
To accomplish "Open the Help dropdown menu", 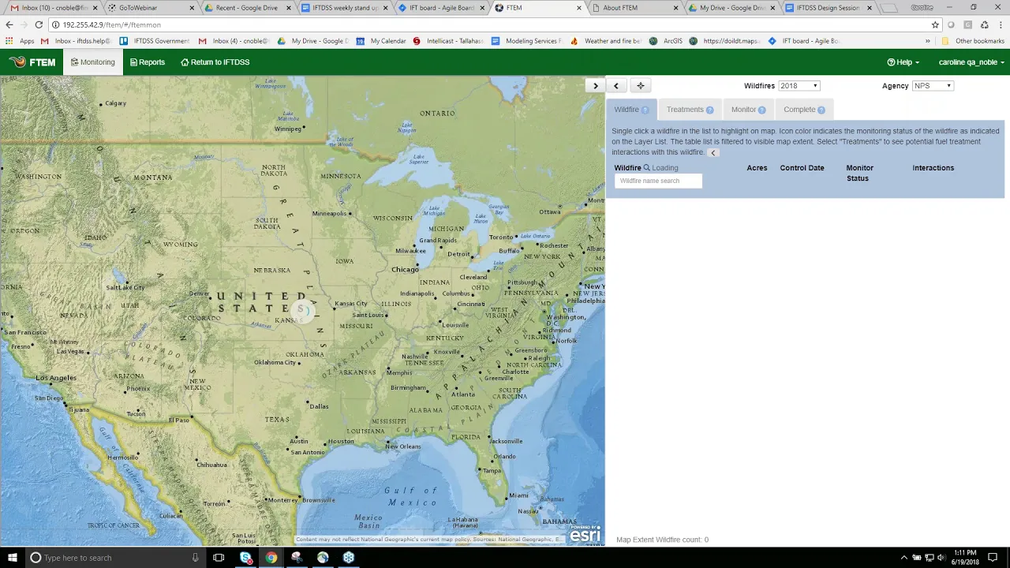I will (903, 62).
